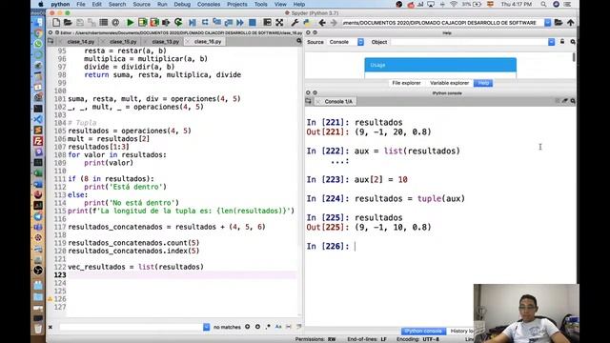The height and width of the screenshot is (343, 610).
Task: Find next match arrow in find bar
Action: coord(257,327)
